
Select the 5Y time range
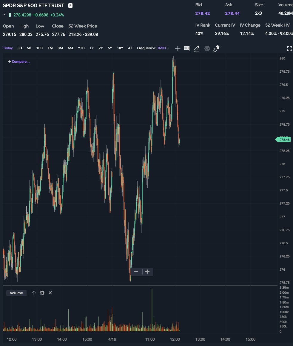110,48
